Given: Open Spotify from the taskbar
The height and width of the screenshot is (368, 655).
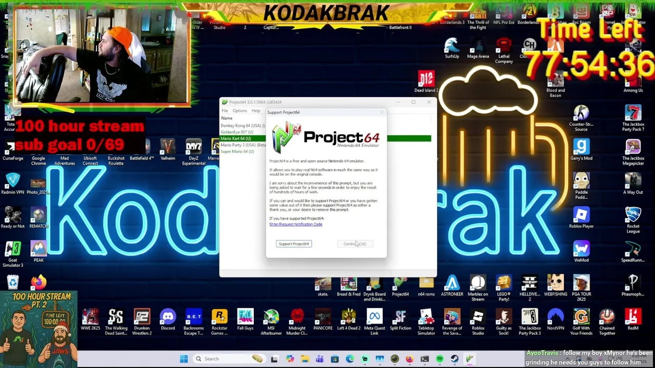Looking at the screenshot, I should pos(440,359).
